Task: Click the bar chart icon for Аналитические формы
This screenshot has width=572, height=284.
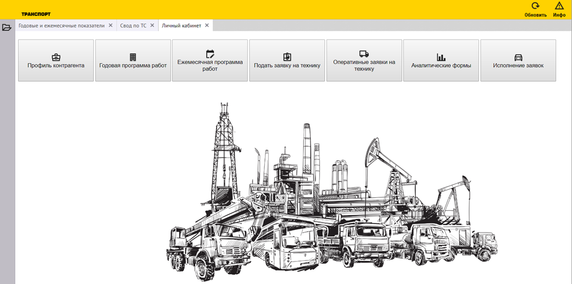Action: coord(441,57)
